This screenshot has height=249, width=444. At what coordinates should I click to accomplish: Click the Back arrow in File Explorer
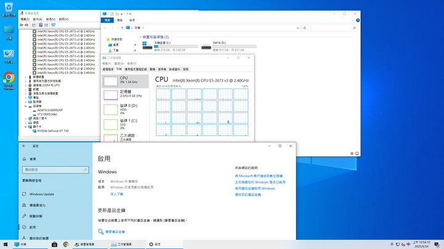point(105,28)
